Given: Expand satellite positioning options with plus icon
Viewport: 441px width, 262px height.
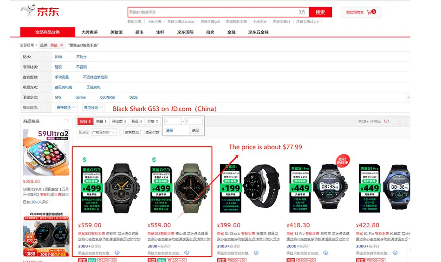Looking at the screenshot, I should click(x=408, y=97).
